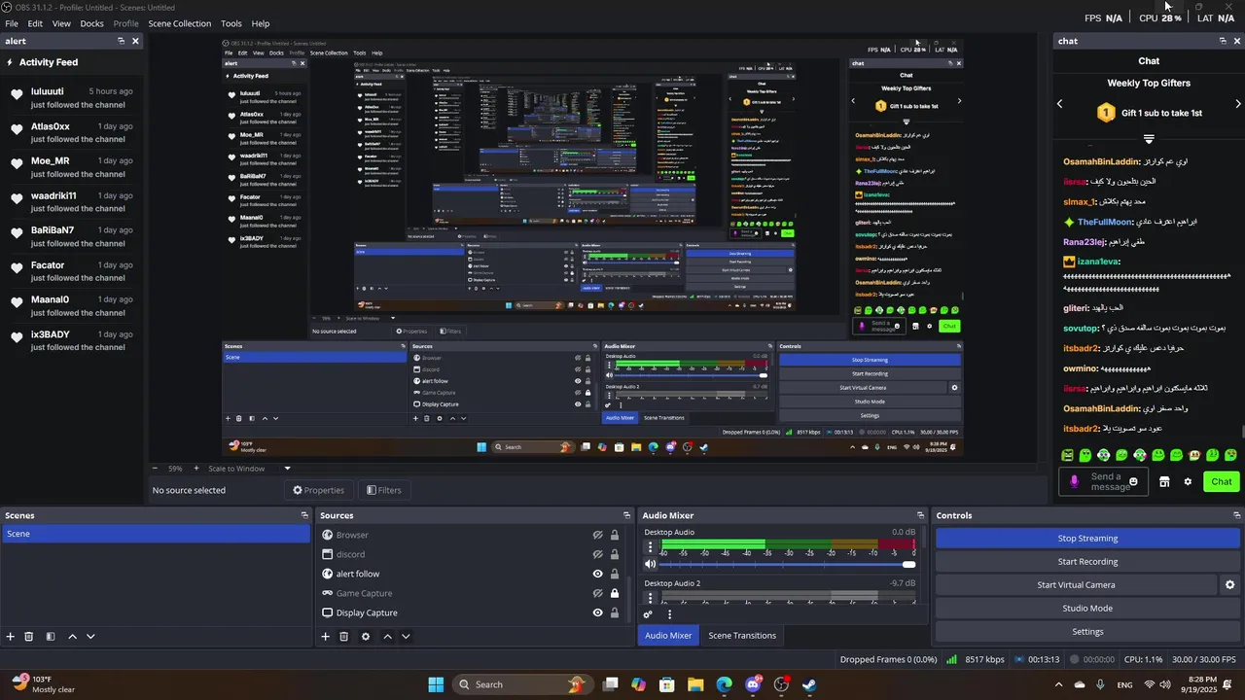
Task: Click Stop Streaming button
Action: click(x=1087, y=539)
